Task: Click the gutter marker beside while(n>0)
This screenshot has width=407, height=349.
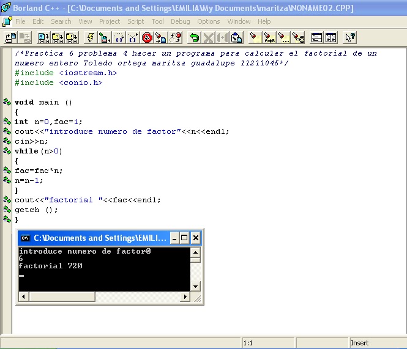Action: pos(7,150)
